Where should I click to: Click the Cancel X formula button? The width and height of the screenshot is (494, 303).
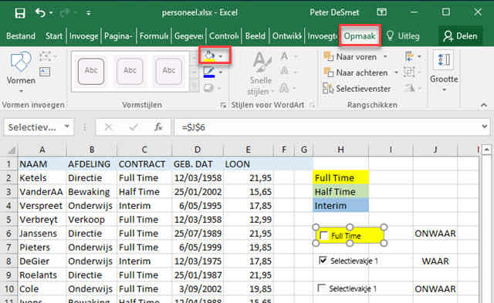108,127
